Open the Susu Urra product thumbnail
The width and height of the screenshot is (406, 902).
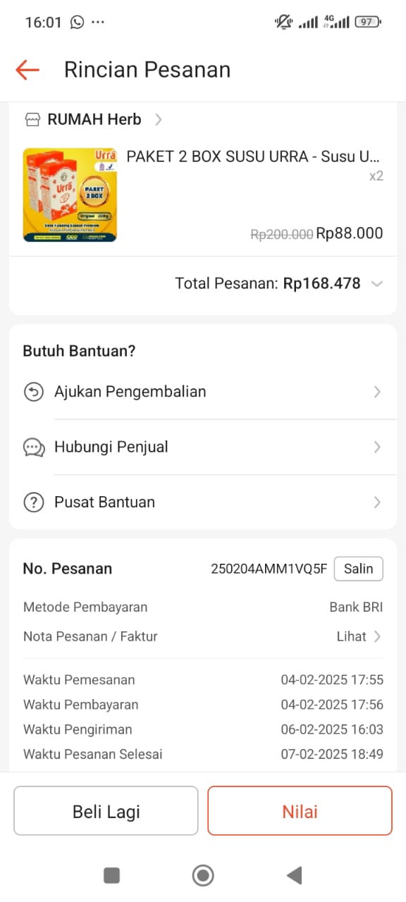(x=70, y=194)
